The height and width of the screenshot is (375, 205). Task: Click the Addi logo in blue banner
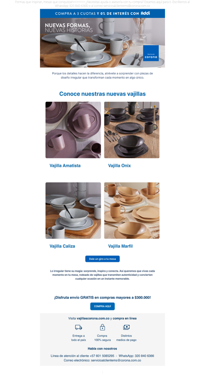[x=145, y=13]
